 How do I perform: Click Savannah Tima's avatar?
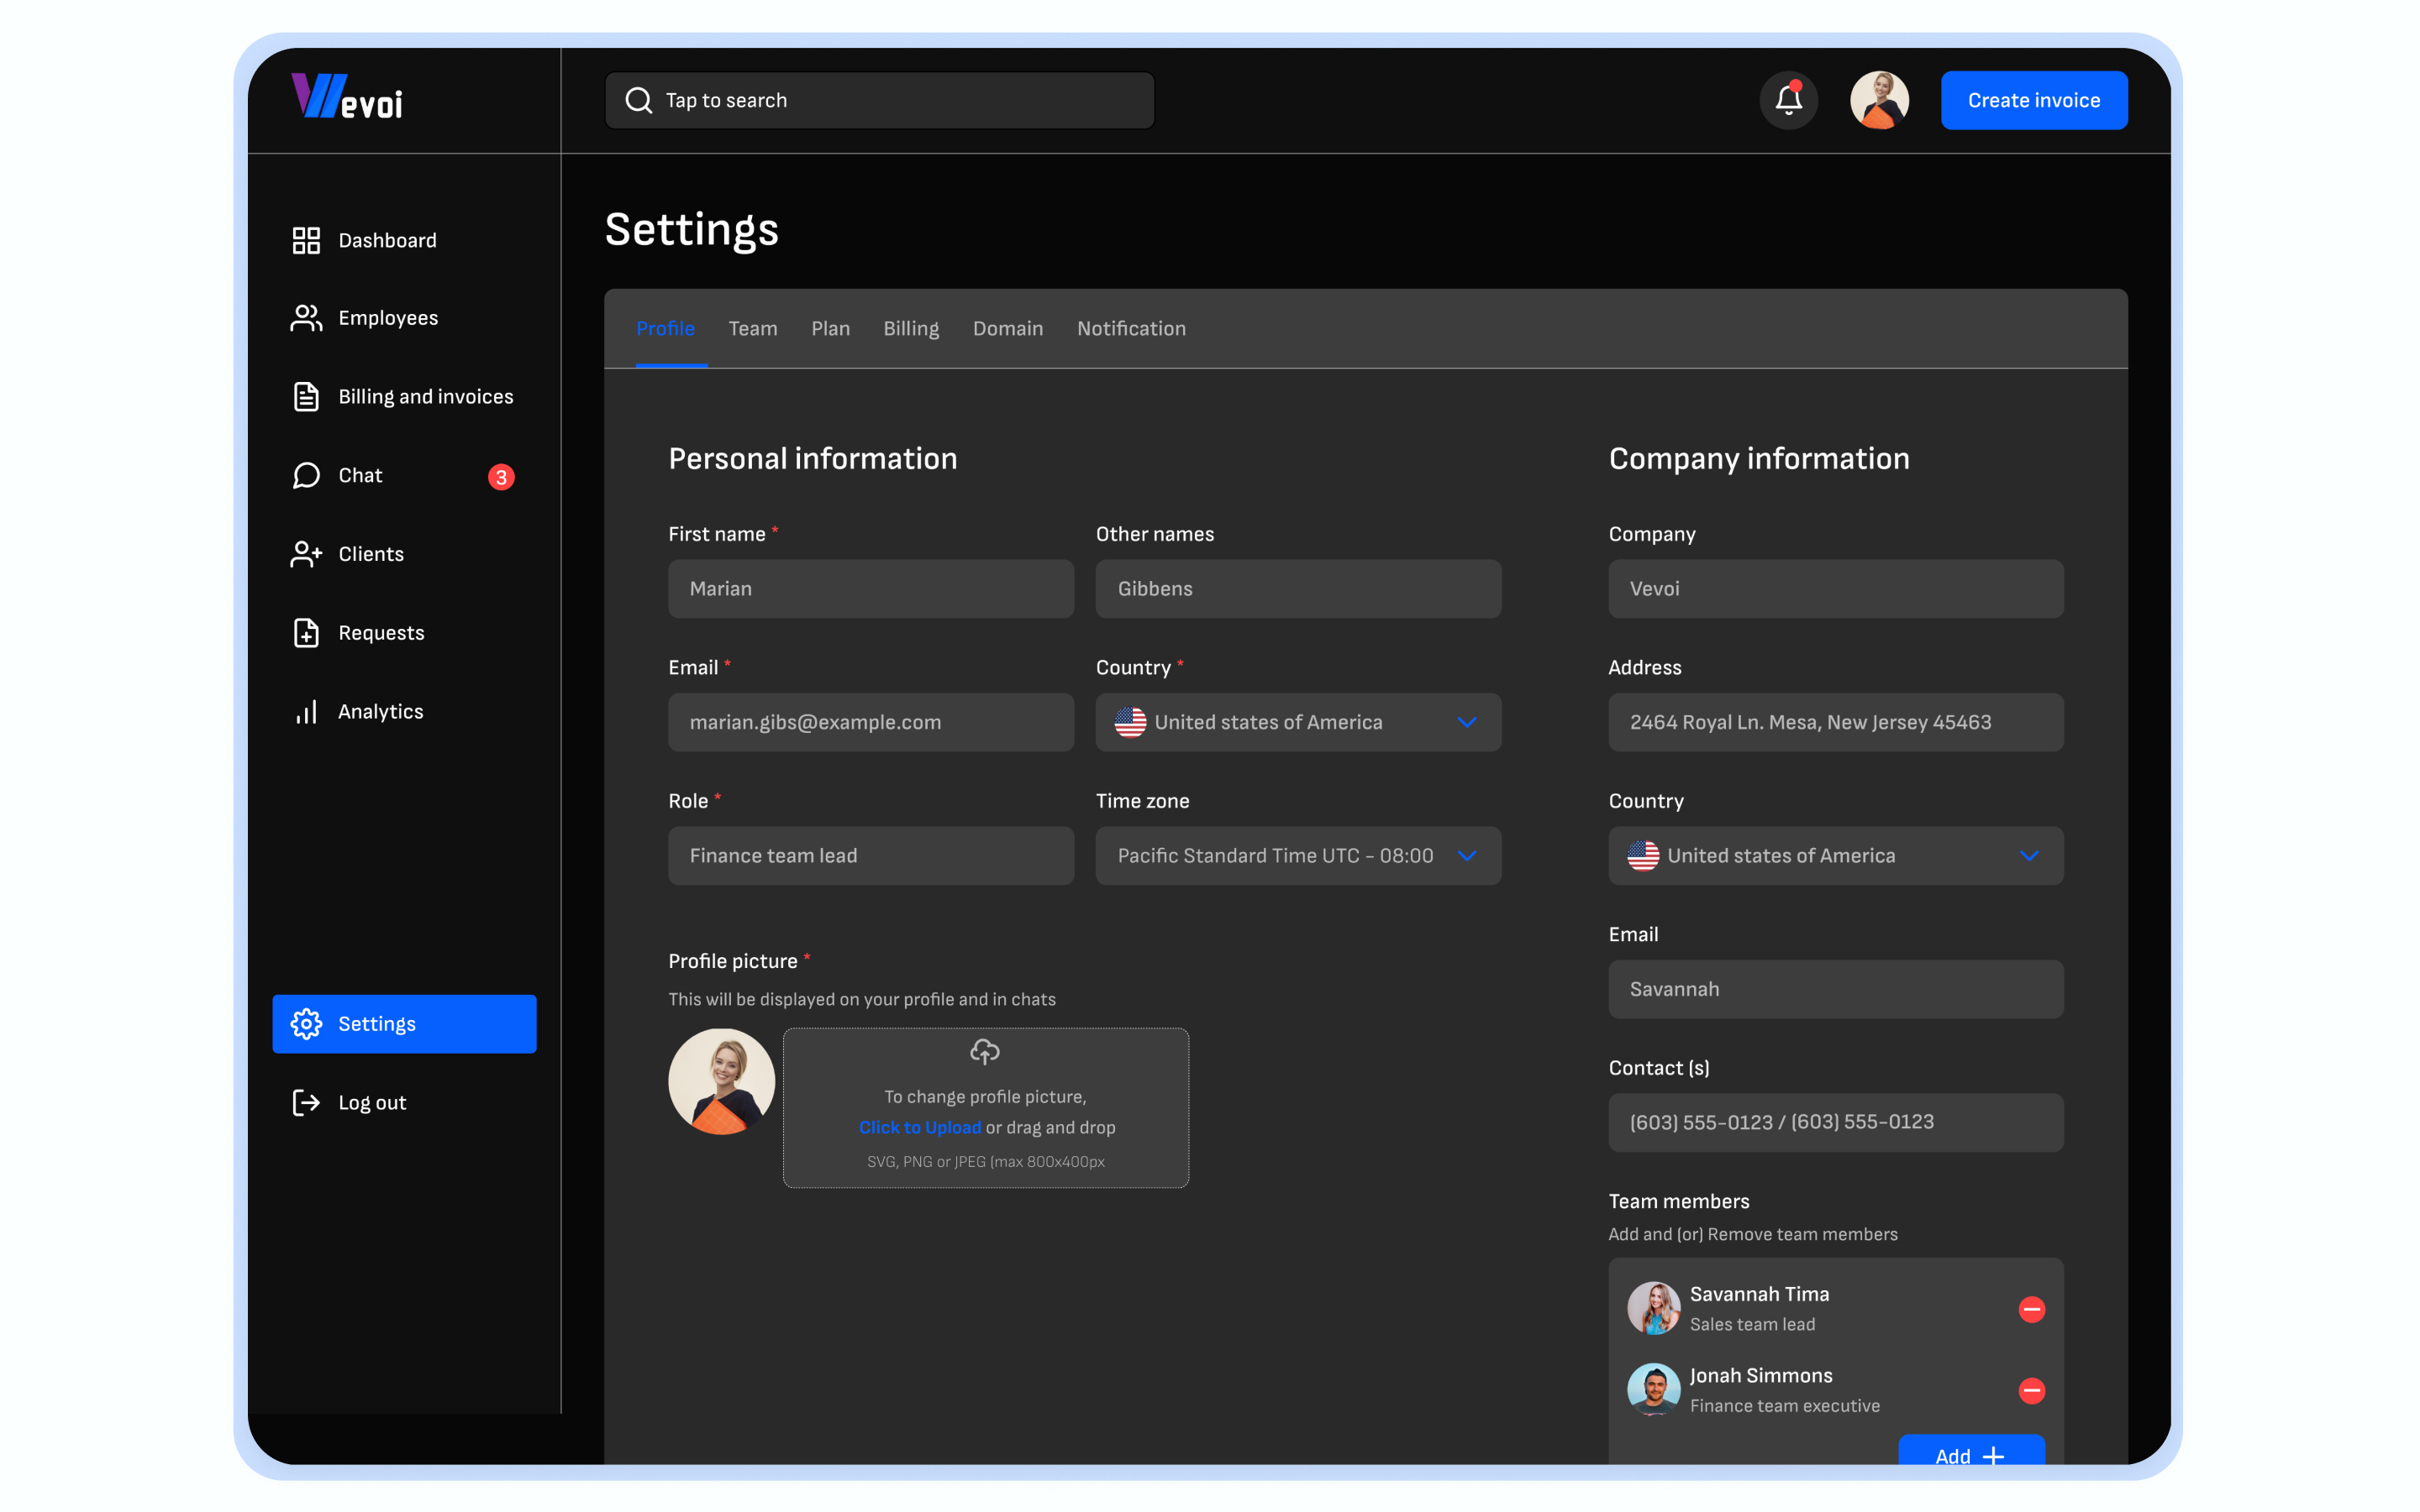1654,1308
